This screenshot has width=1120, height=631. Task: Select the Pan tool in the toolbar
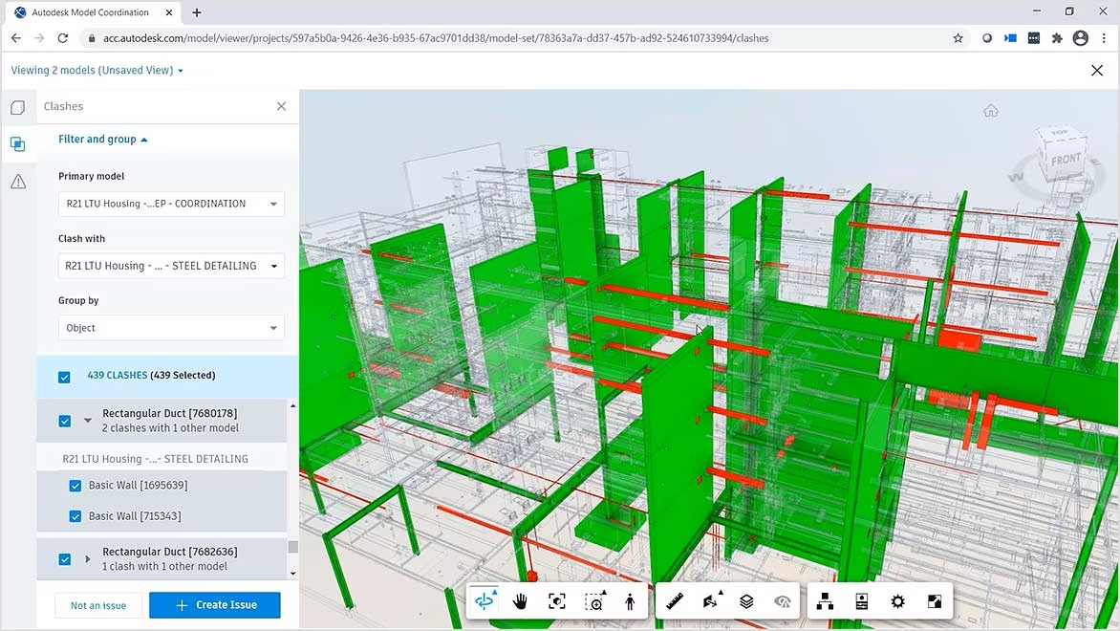pos(520,600)
